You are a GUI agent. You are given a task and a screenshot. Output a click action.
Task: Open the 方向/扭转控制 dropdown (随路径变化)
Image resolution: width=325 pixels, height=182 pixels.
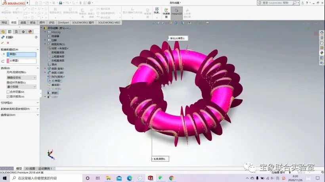(21, 78)
